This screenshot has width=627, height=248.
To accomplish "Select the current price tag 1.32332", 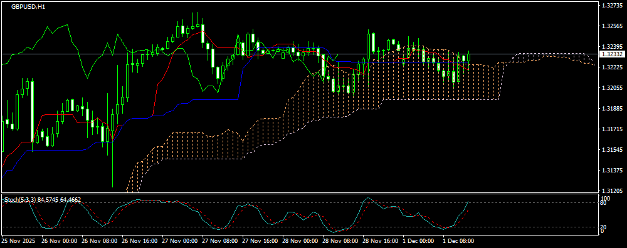I will (613, 54).
